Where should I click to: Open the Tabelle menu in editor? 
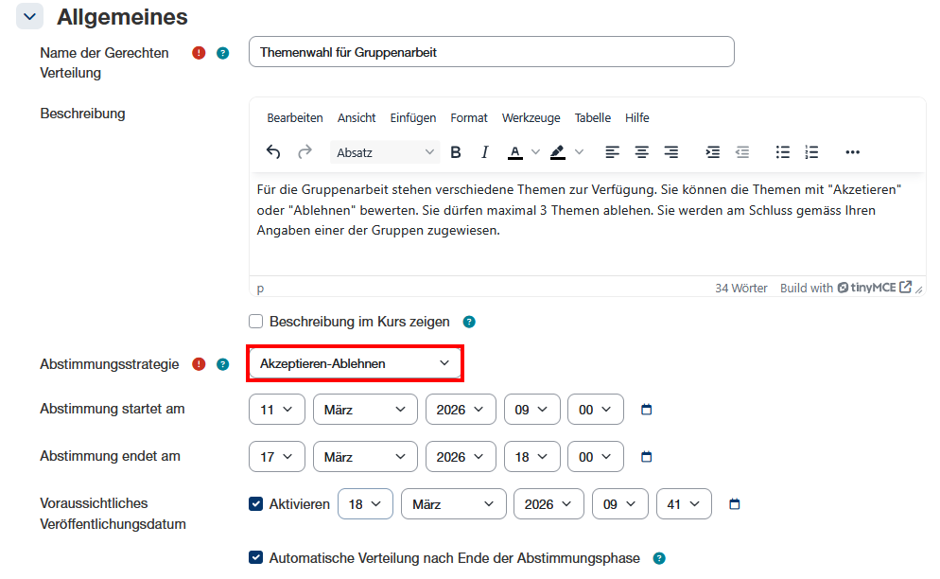pyautogui.click(x=593, y=118)
